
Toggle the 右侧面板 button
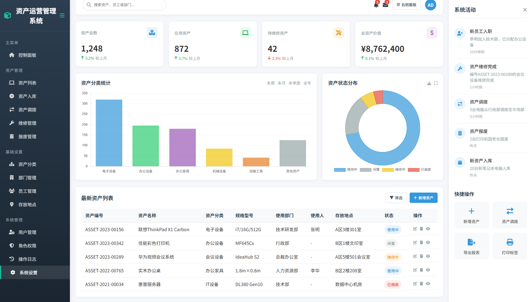pos(406,5)
